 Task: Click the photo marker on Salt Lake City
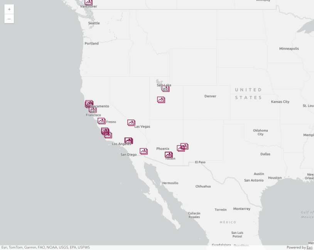(165, 89)
